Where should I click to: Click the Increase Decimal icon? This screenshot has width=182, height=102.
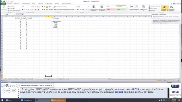coord(86,9)
